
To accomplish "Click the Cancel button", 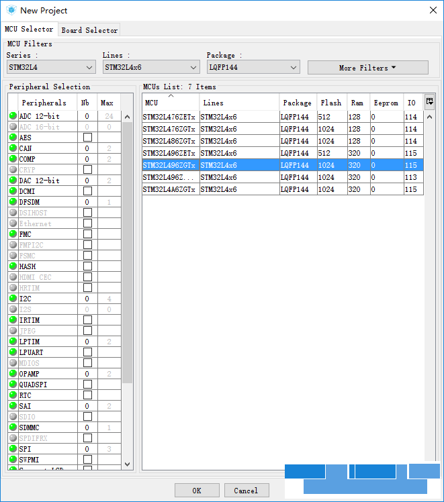I will tap(247, 491).
